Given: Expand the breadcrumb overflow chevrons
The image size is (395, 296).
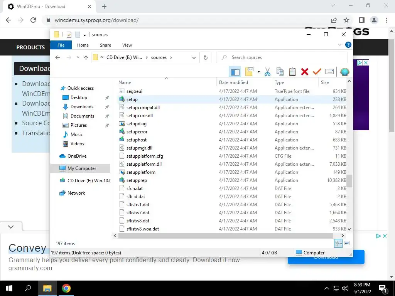Looking at the screenshot, I should click(102, 57).
